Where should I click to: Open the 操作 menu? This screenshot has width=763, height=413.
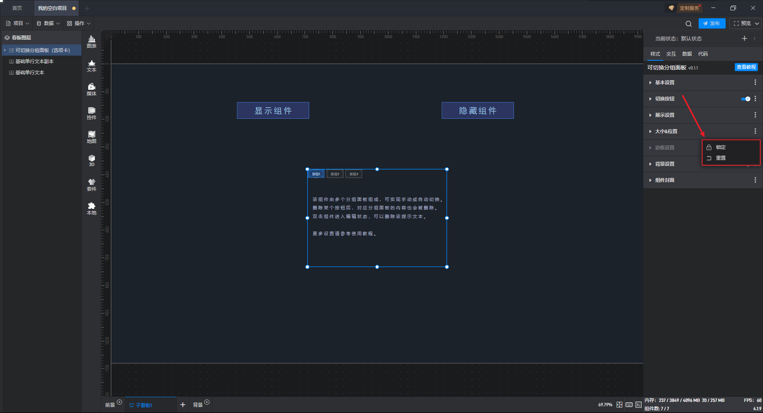79,23
